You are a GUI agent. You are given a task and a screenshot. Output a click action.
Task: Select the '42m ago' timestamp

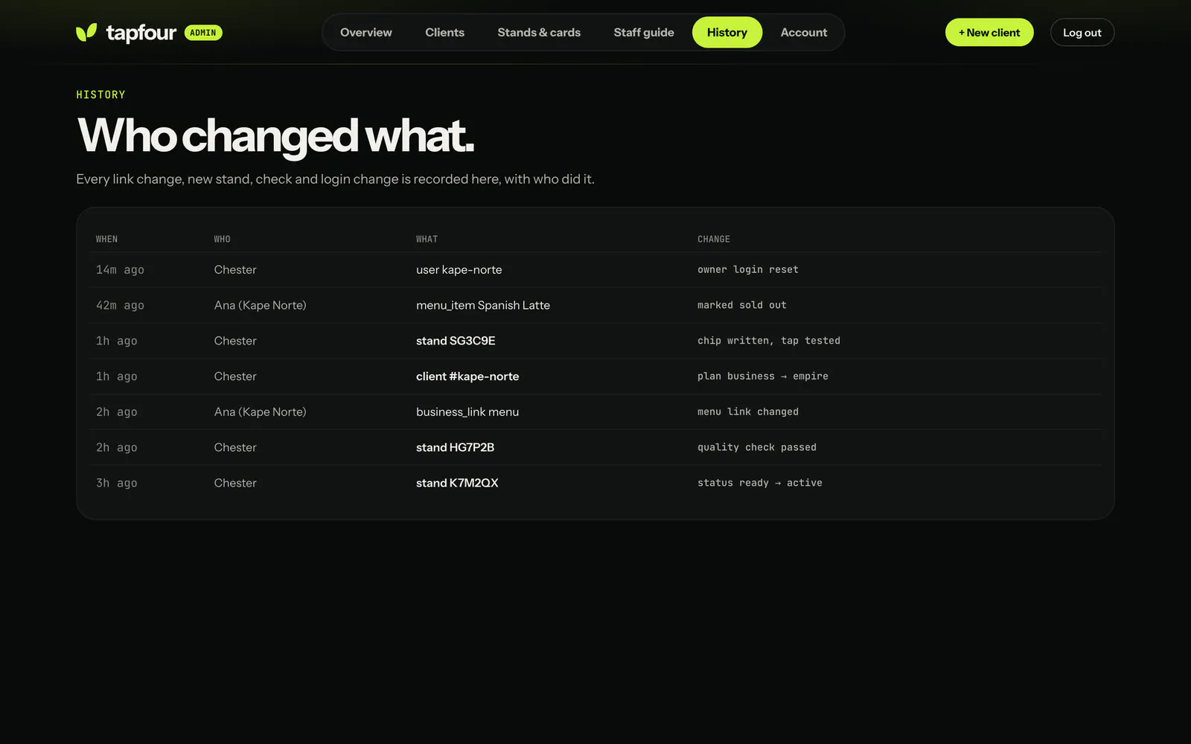[x=120, y=306]
